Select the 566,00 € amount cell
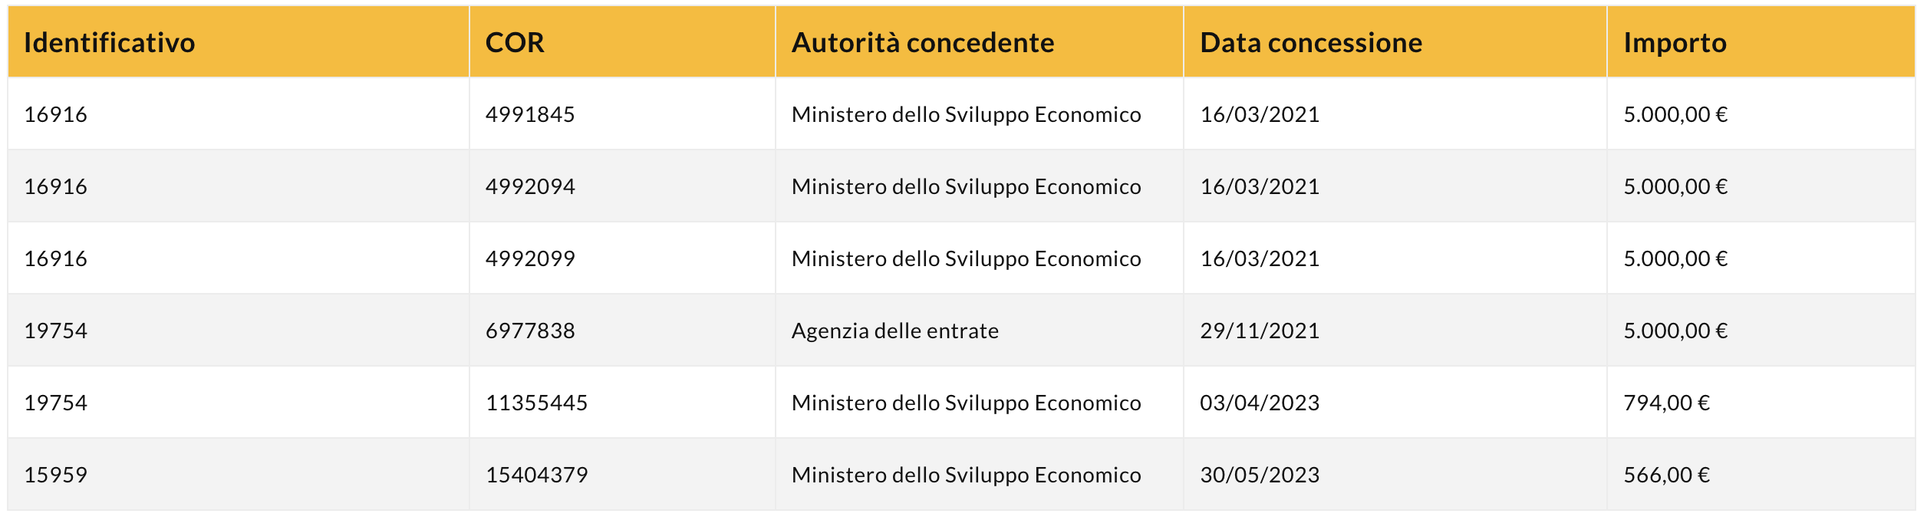1927x520 pixels. point(1666,475)
